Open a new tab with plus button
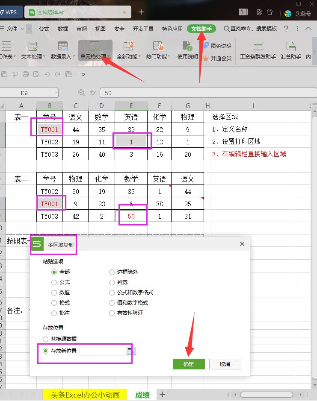 [x=141, y=12]
